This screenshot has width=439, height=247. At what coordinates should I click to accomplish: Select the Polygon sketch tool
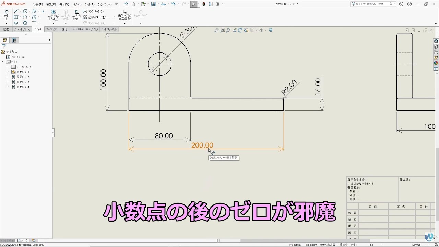tap(25, 23)
